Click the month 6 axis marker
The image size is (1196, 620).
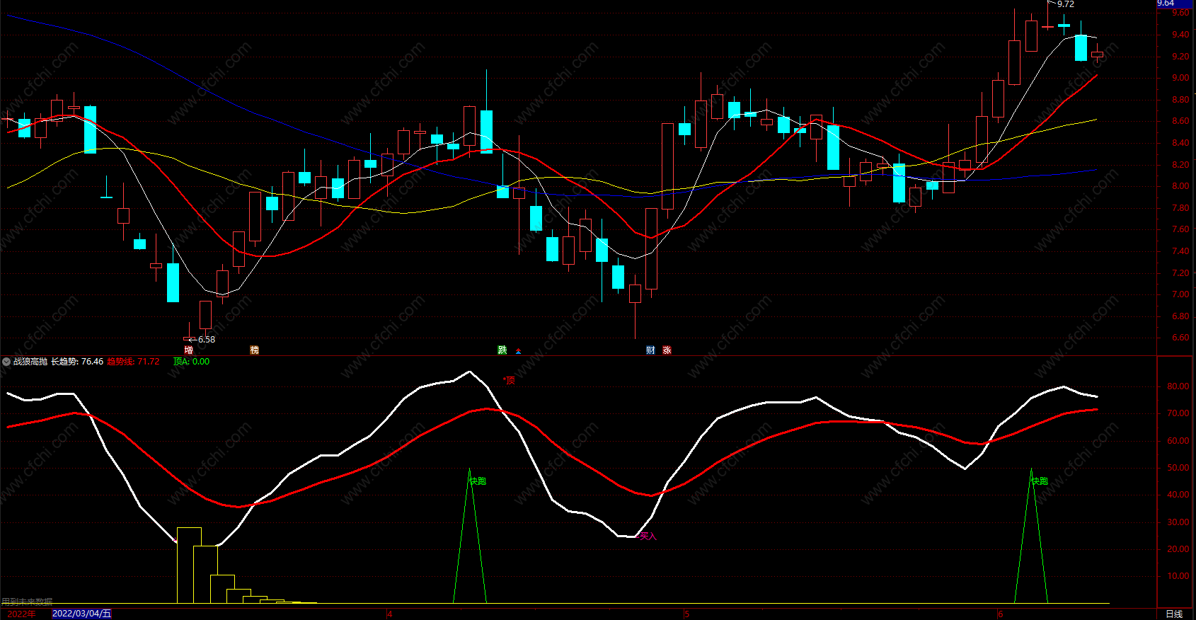click(1001, 614)
